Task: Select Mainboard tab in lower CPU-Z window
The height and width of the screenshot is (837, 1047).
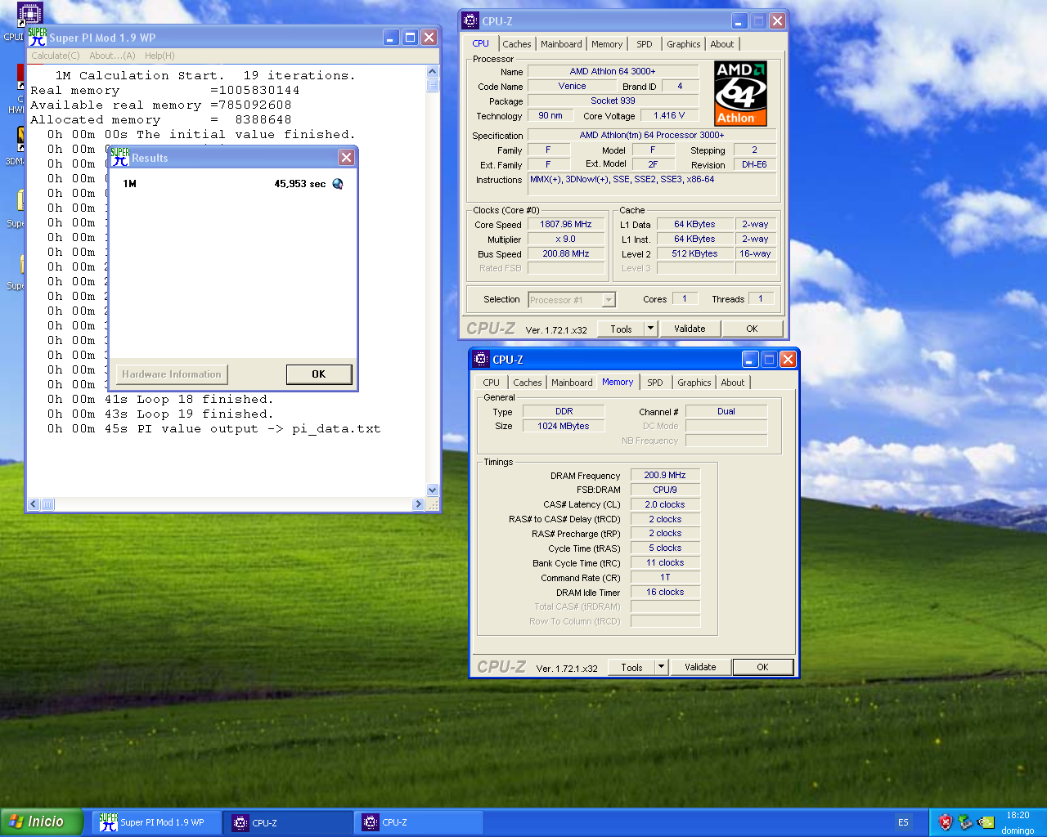Action: tap(572, 383)
